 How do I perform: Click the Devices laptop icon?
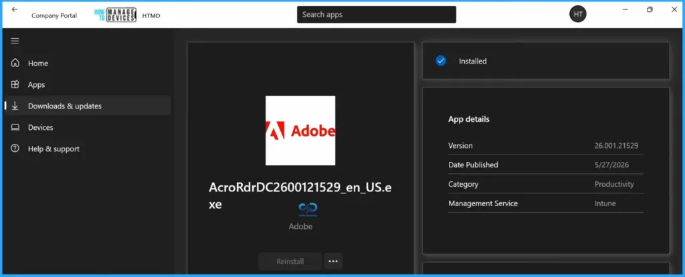point(15,127)
